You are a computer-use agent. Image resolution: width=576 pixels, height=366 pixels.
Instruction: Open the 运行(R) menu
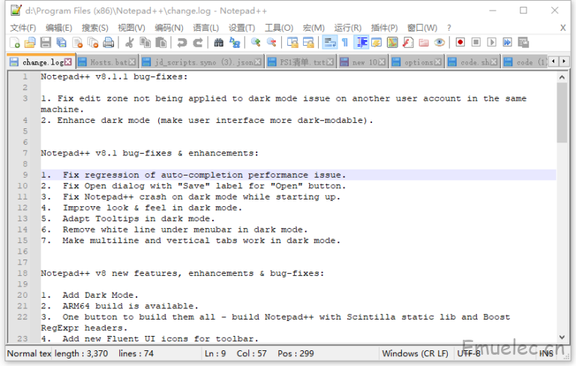(347, 28)
